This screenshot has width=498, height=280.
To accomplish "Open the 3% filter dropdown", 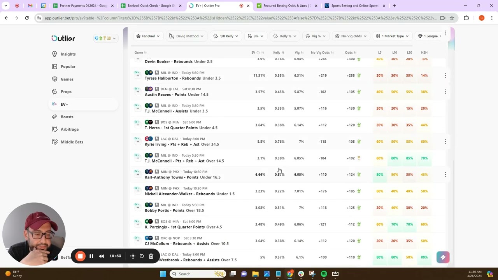I will tap(256, 36).
